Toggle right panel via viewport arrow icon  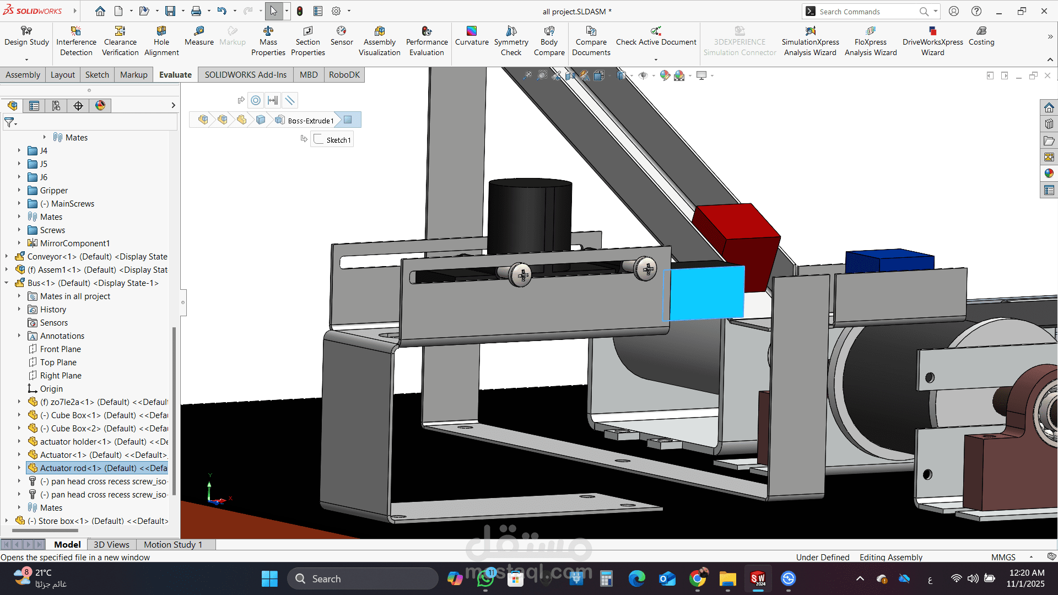click(x=1005, y=75)
